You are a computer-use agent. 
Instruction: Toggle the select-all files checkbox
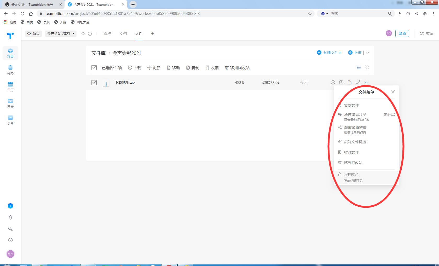coord(94,68)
